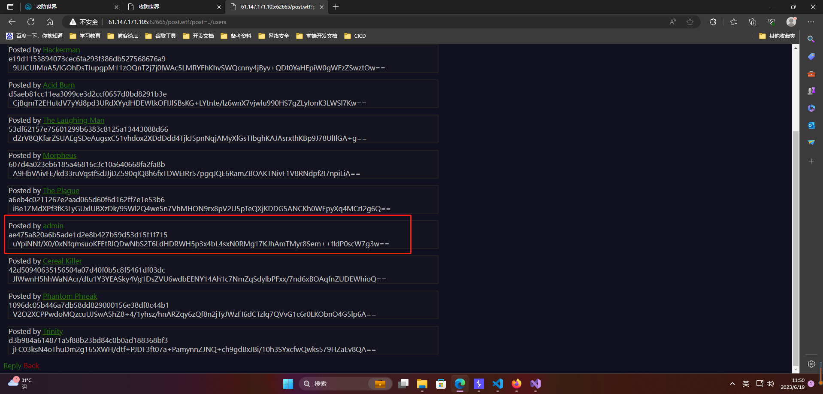Open the read aloud icon in address bar
Viewport: 823px width, 394px height.
coord(673,22)
